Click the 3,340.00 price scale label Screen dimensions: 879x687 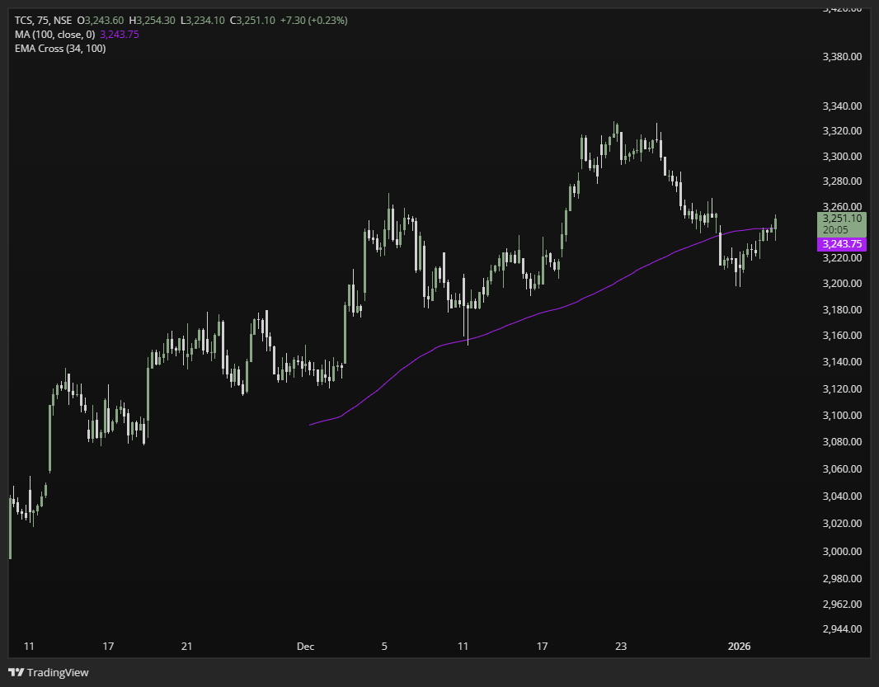coord(841,106)
